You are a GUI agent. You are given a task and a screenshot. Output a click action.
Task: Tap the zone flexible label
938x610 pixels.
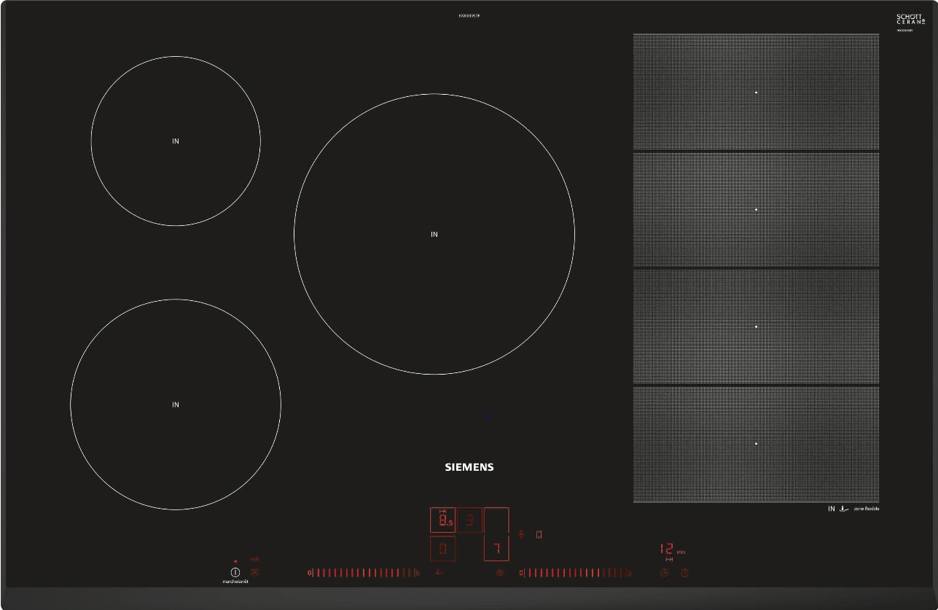tap(867, 509)
